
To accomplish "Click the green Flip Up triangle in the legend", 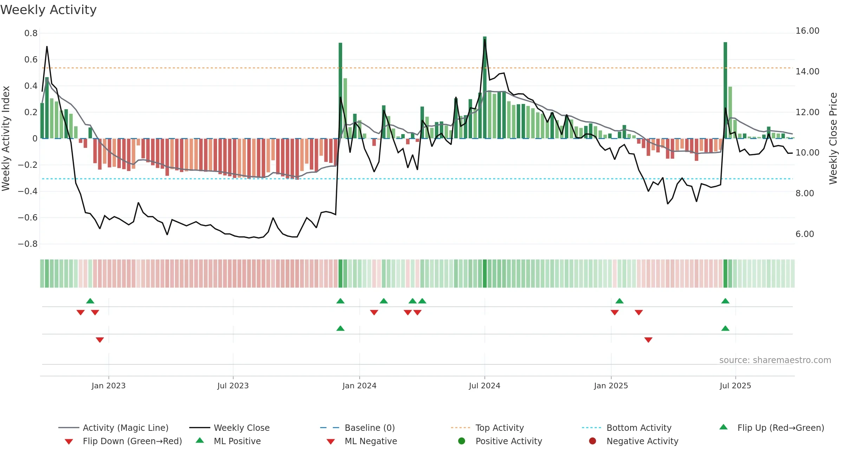I will coord(724,427).
